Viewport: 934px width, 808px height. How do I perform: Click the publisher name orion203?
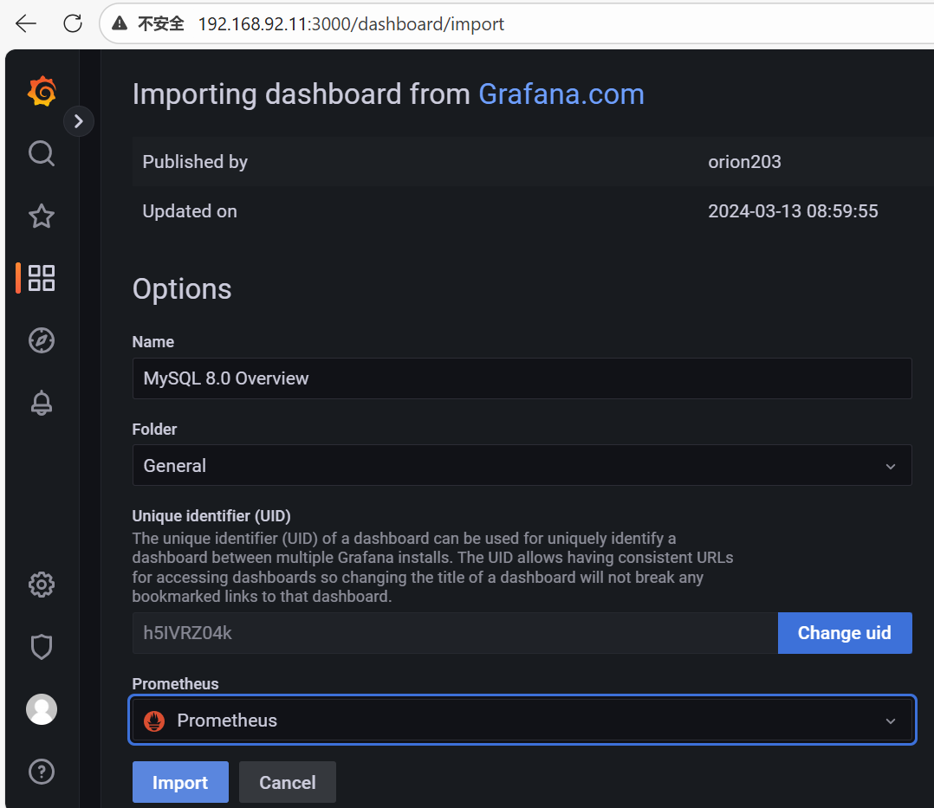744,162
